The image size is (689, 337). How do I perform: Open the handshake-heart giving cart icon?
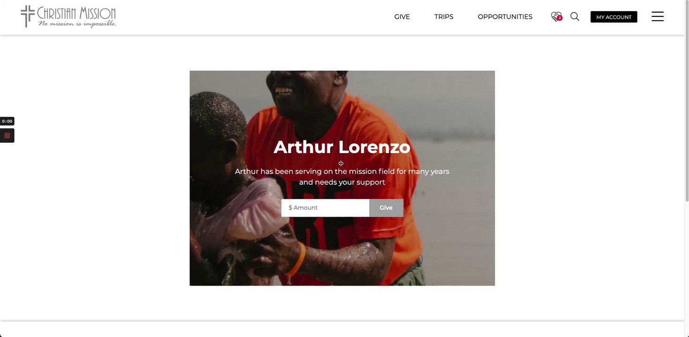click(x=556, y=16)
